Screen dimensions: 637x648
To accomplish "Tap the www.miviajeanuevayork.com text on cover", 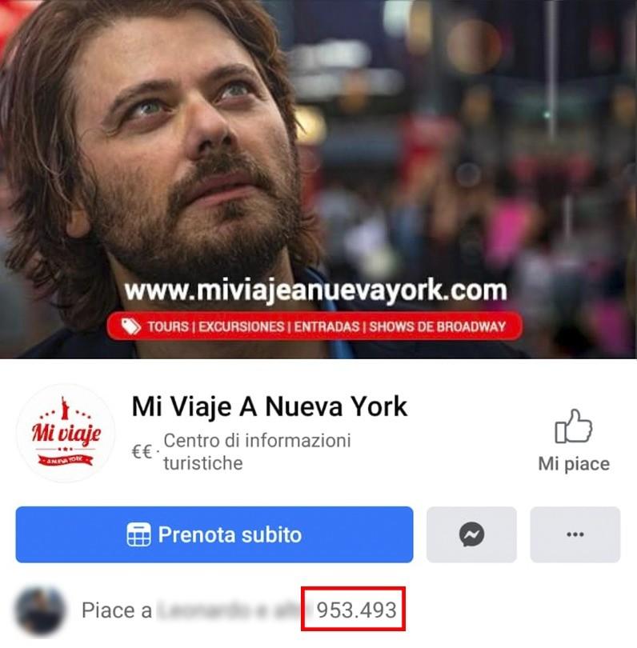I will (x=316, y=290).
